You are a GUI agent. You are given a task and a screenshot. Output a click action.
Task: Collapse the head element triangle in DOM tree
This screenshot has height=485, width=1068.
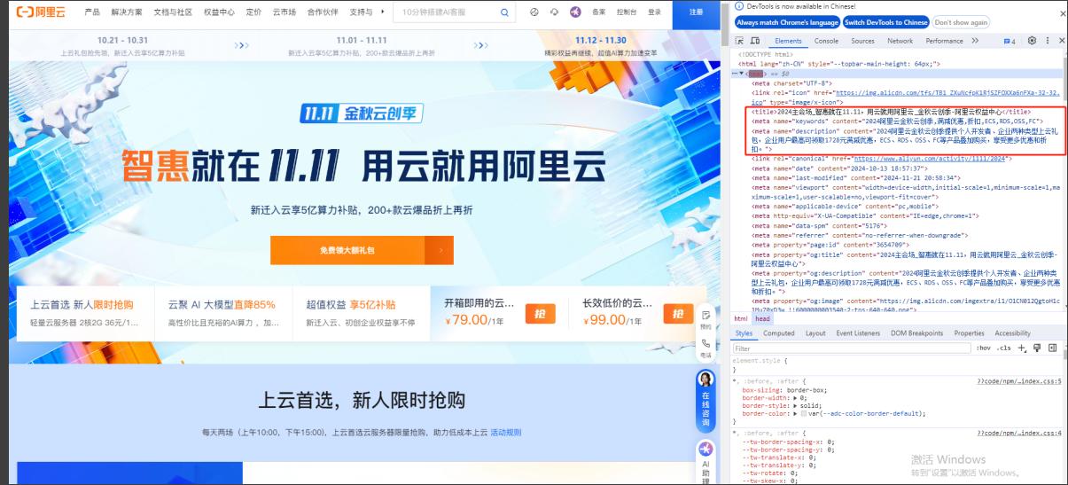[744, 73]
